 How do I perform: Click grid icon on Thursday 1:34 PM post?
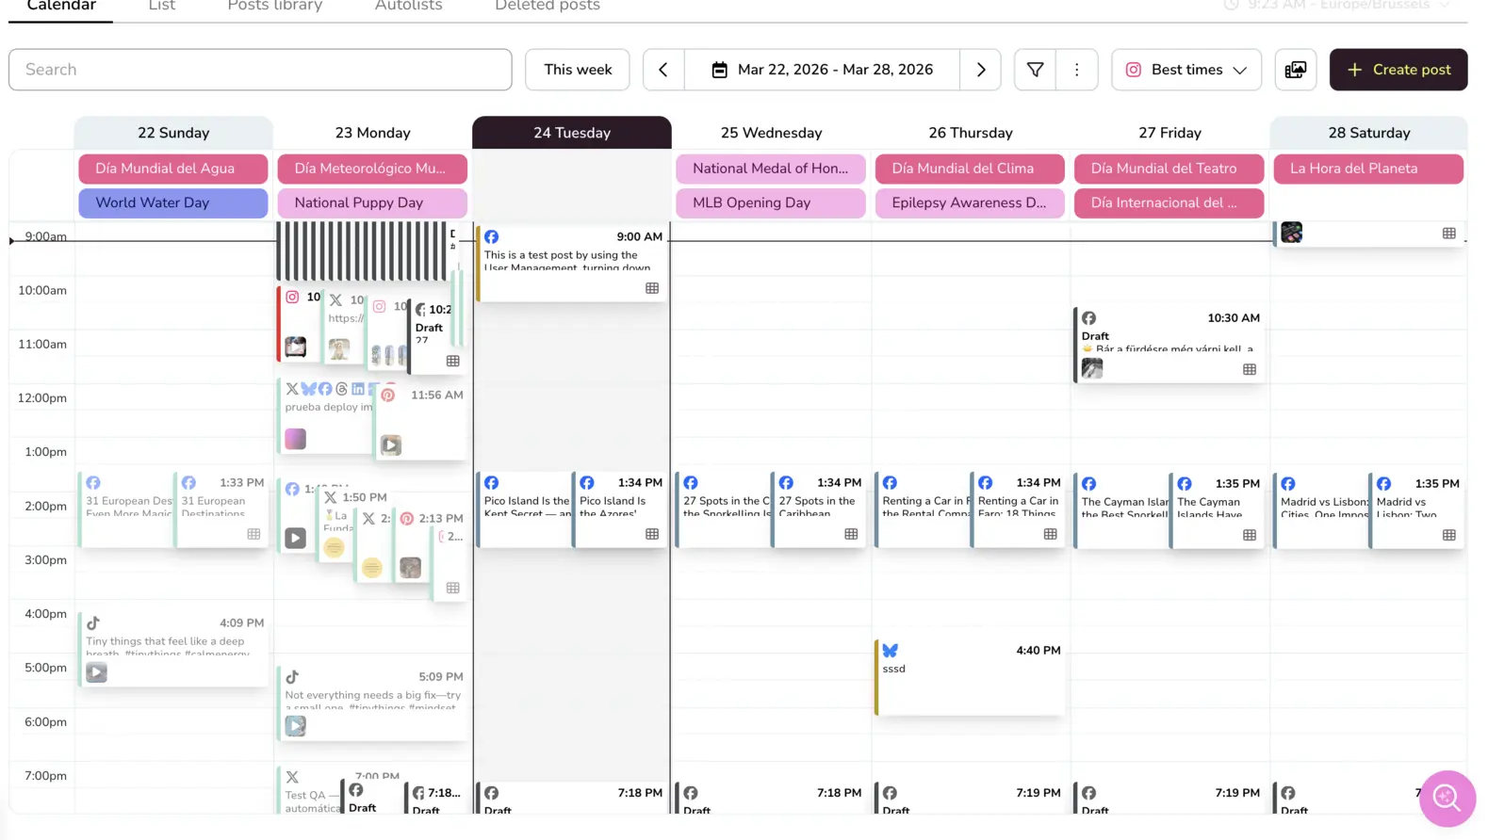(1051, 534)
